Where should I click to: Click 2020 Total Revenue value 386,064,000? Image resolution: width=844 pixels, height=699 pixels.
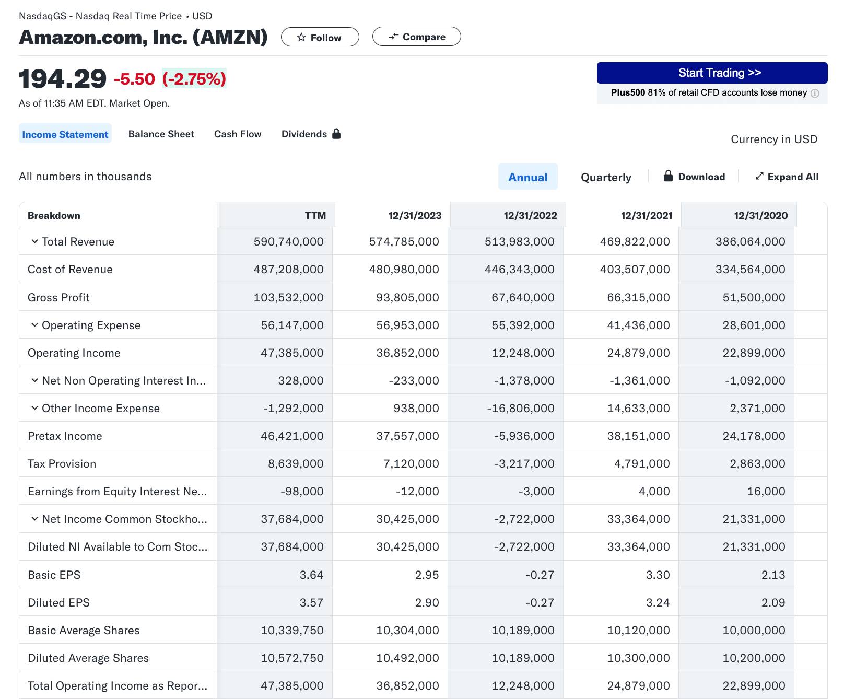tap(750, 241)
